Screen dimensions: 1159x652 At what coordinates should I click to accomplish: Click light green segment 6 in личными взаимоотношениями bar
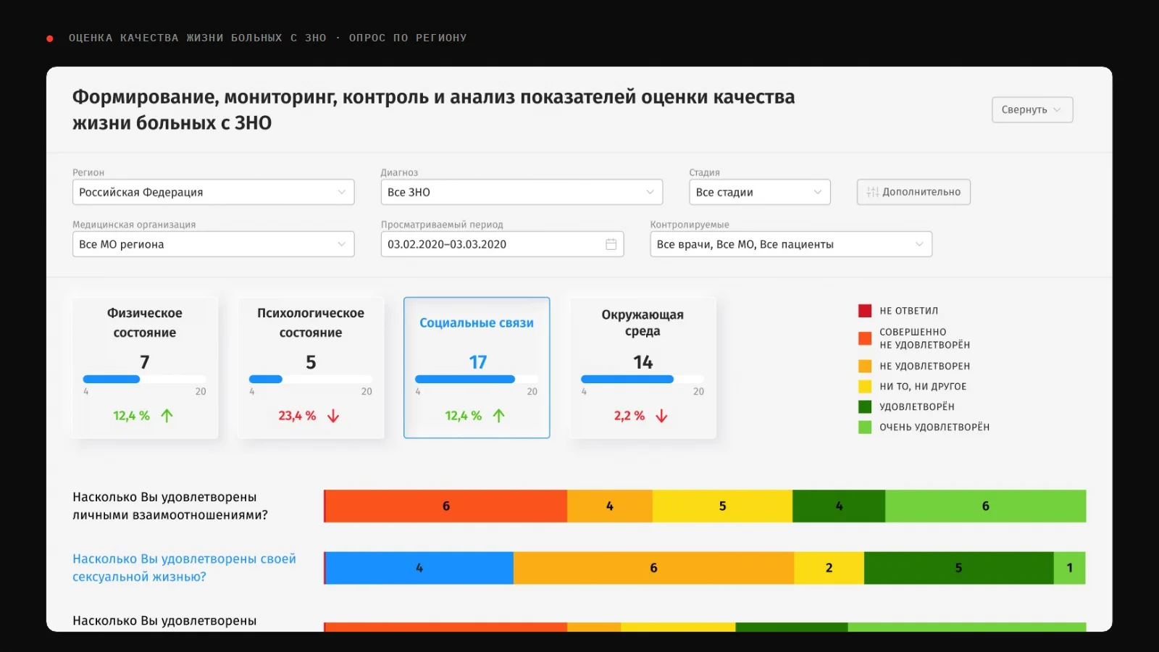(985, 506)
